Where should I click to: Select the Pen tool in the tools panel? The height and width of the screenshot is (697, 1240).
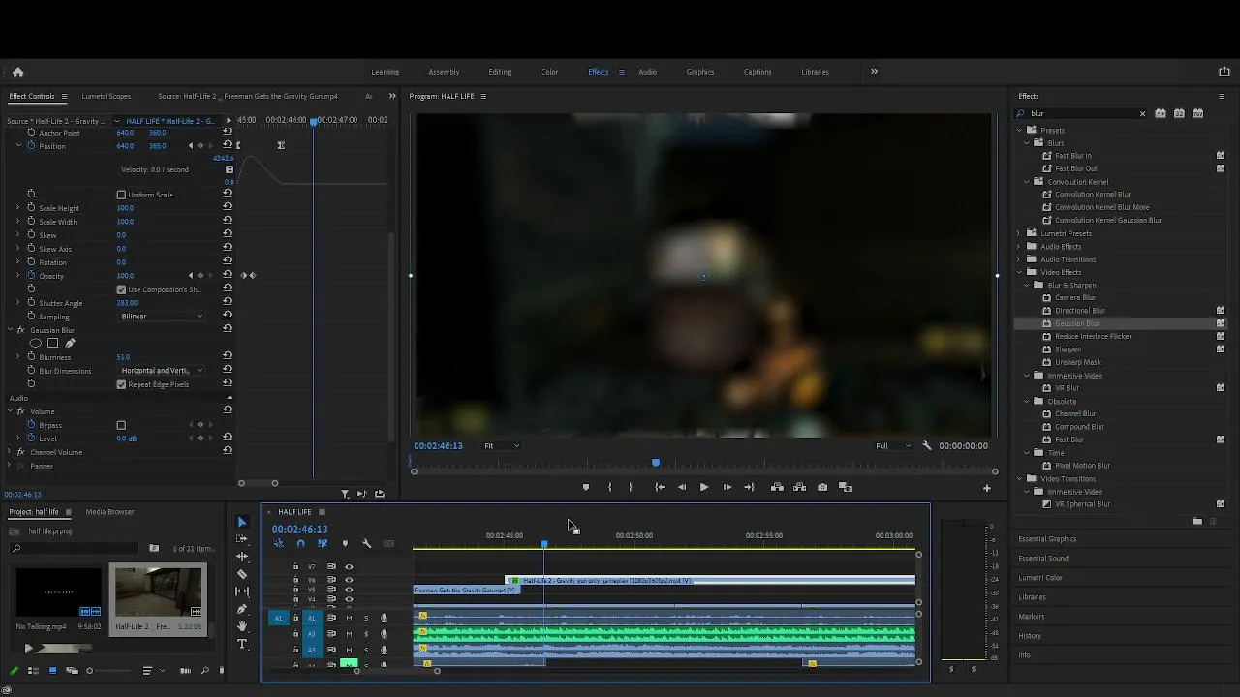click(x=242, y=609)
